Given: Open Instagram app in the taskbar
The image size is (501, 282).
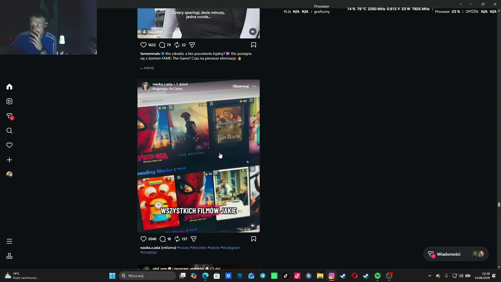Looking at the screenshot, I should coord(332,276).
